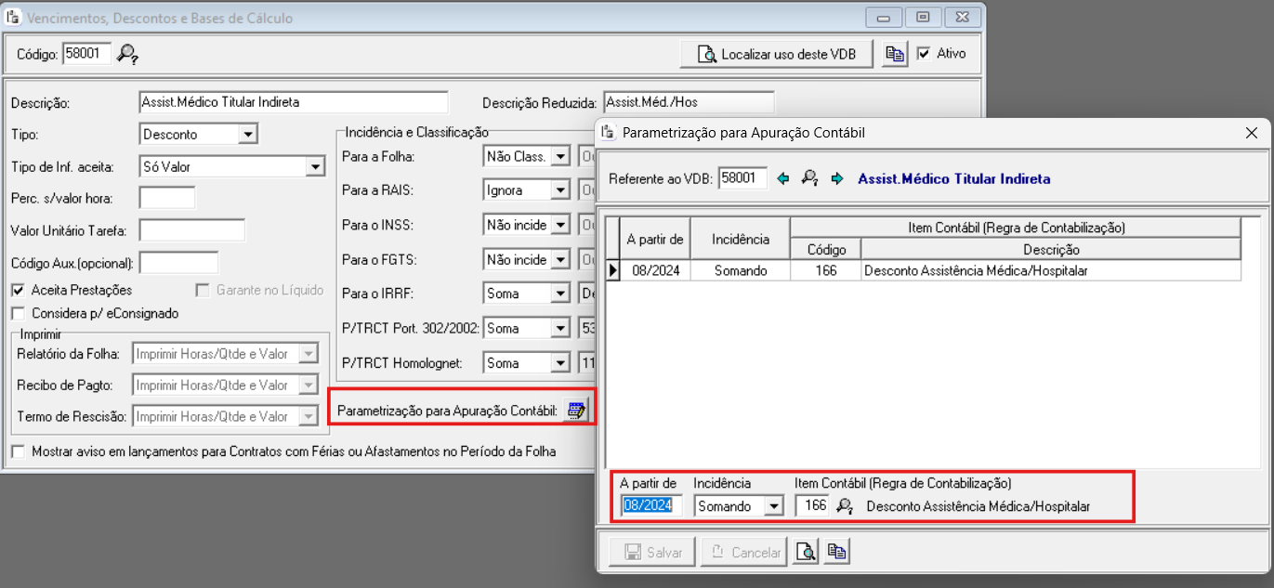Image resolution: width=1274 pixels, height=588 pixels.
Task: Click search icon beside Referente ao VDB
Action: [810, 178]
